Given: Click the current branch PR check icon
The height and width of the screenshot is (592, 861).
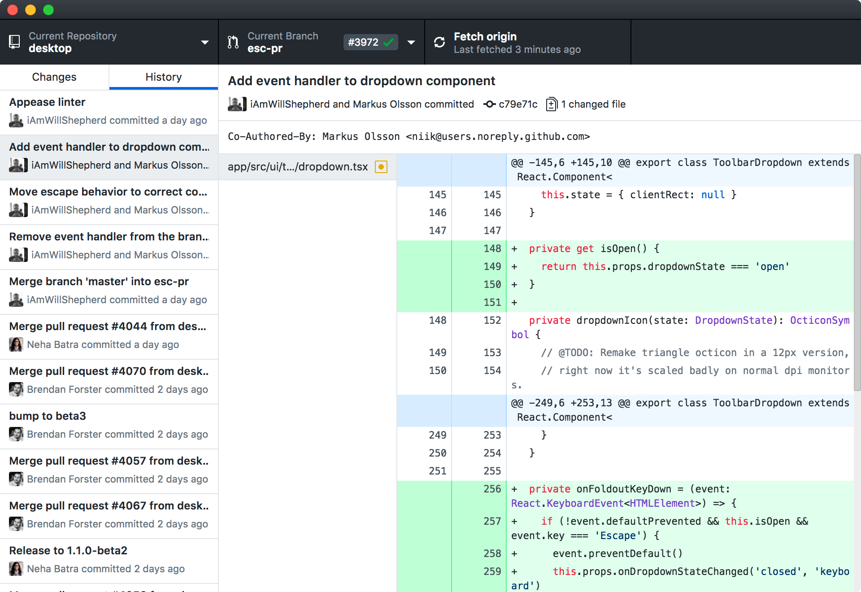Looking at the screenshot, I should coord(387,42).
